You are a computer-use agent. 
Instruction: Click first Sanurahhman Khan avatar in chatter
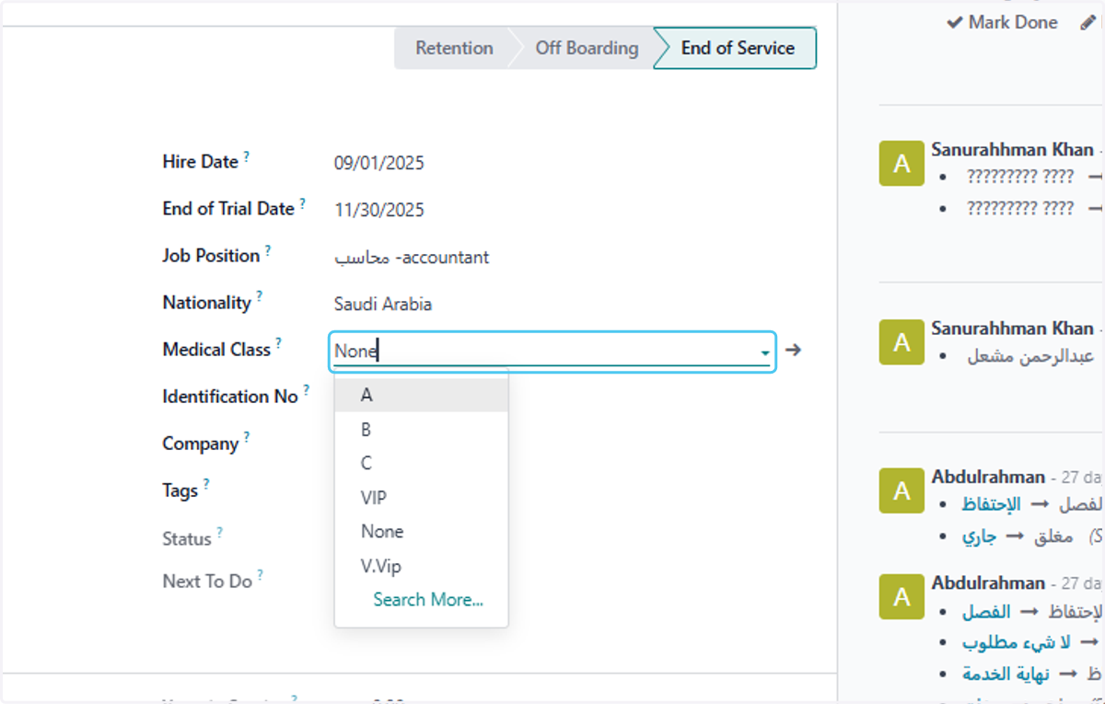pyautogui.click(x=901, y=164)
